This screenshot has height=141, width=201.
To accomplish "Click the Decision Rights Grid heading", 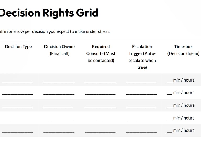I will coord(49,13).
